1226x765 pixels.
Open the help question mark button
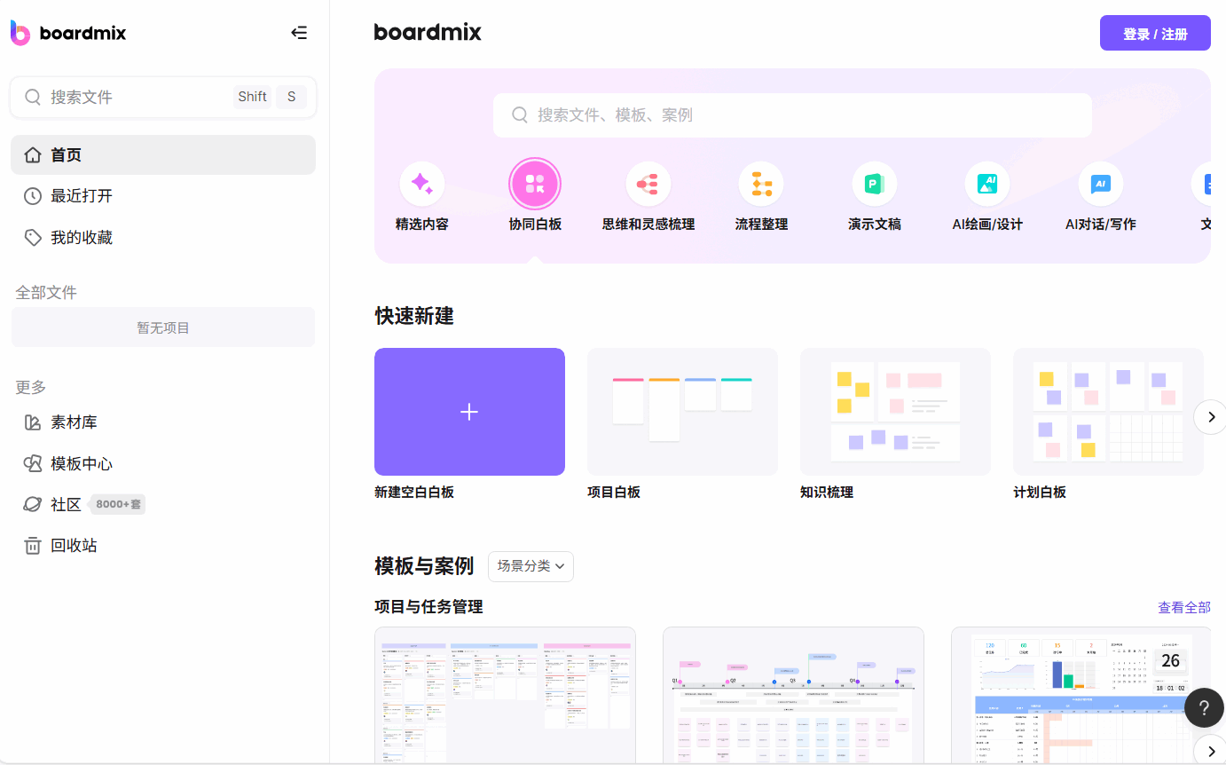[x=1204, y=707]
